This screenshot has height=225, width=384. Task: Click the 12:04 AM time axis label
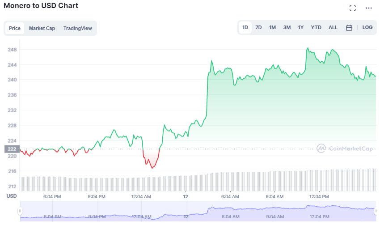pos(141,196)
